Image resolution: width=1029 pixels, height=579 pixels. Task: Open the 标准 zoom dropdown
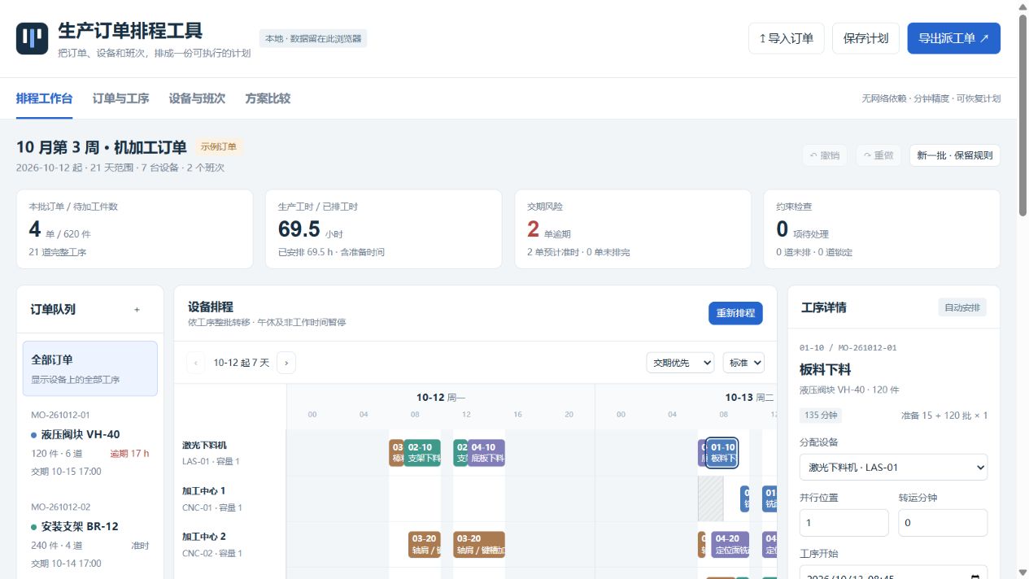click(743, 363)
